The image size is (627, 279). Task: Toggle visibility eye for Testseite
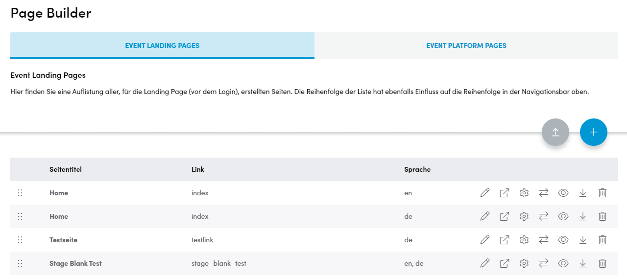(563, 240)
